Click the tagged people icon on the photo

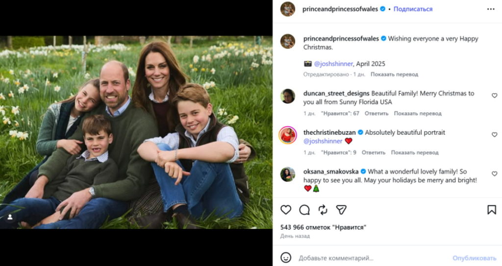(x=9, y=217)
